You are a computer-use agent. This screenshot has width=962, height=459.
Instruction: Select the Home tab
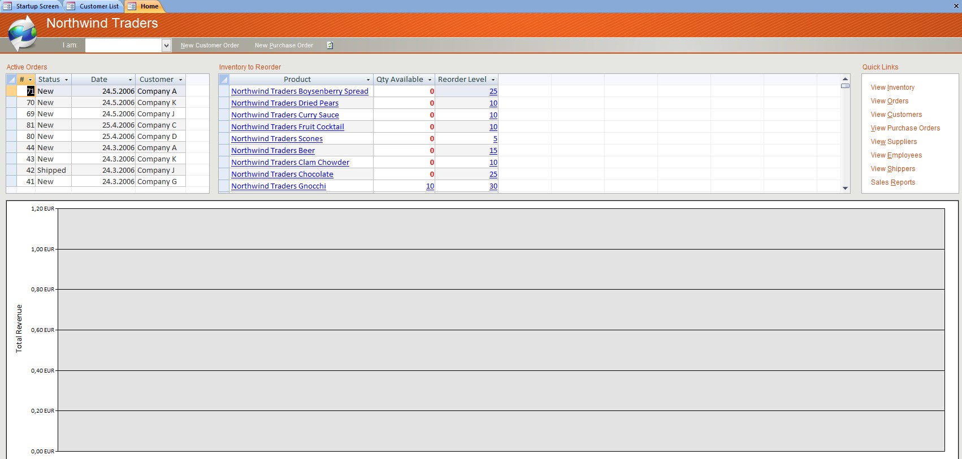point(149,6)
